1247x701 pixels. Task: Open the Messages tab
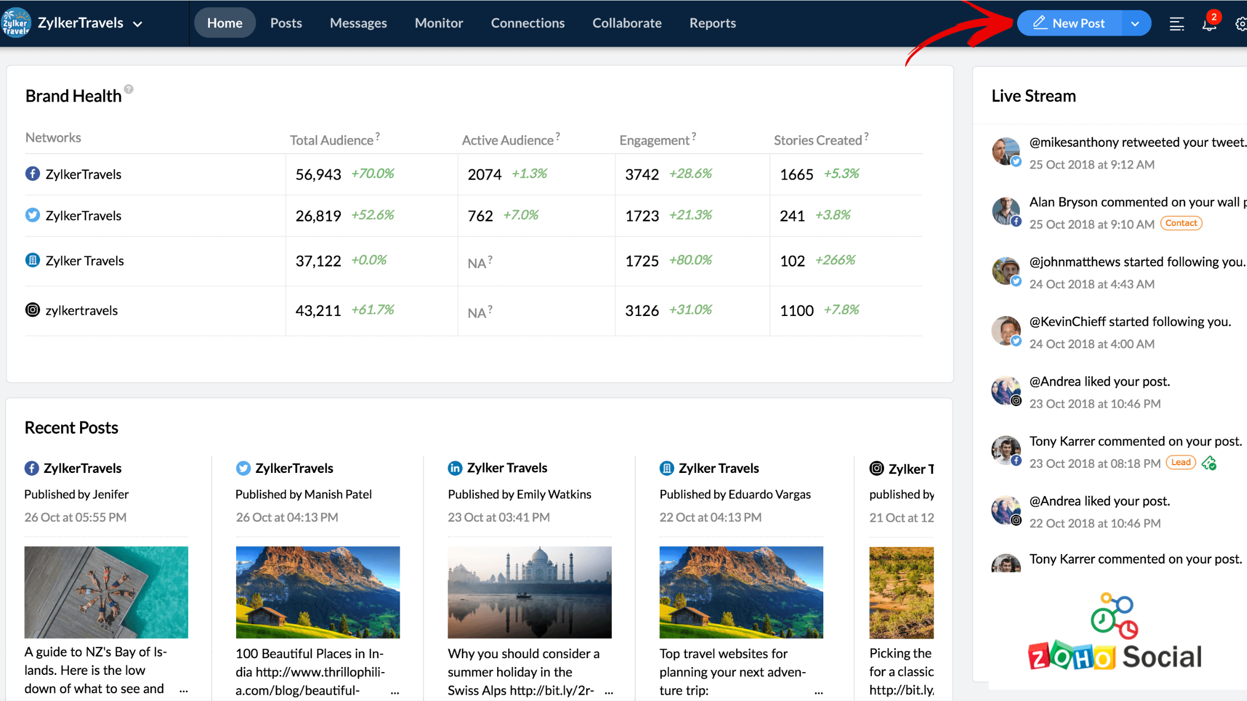(358, 23)
